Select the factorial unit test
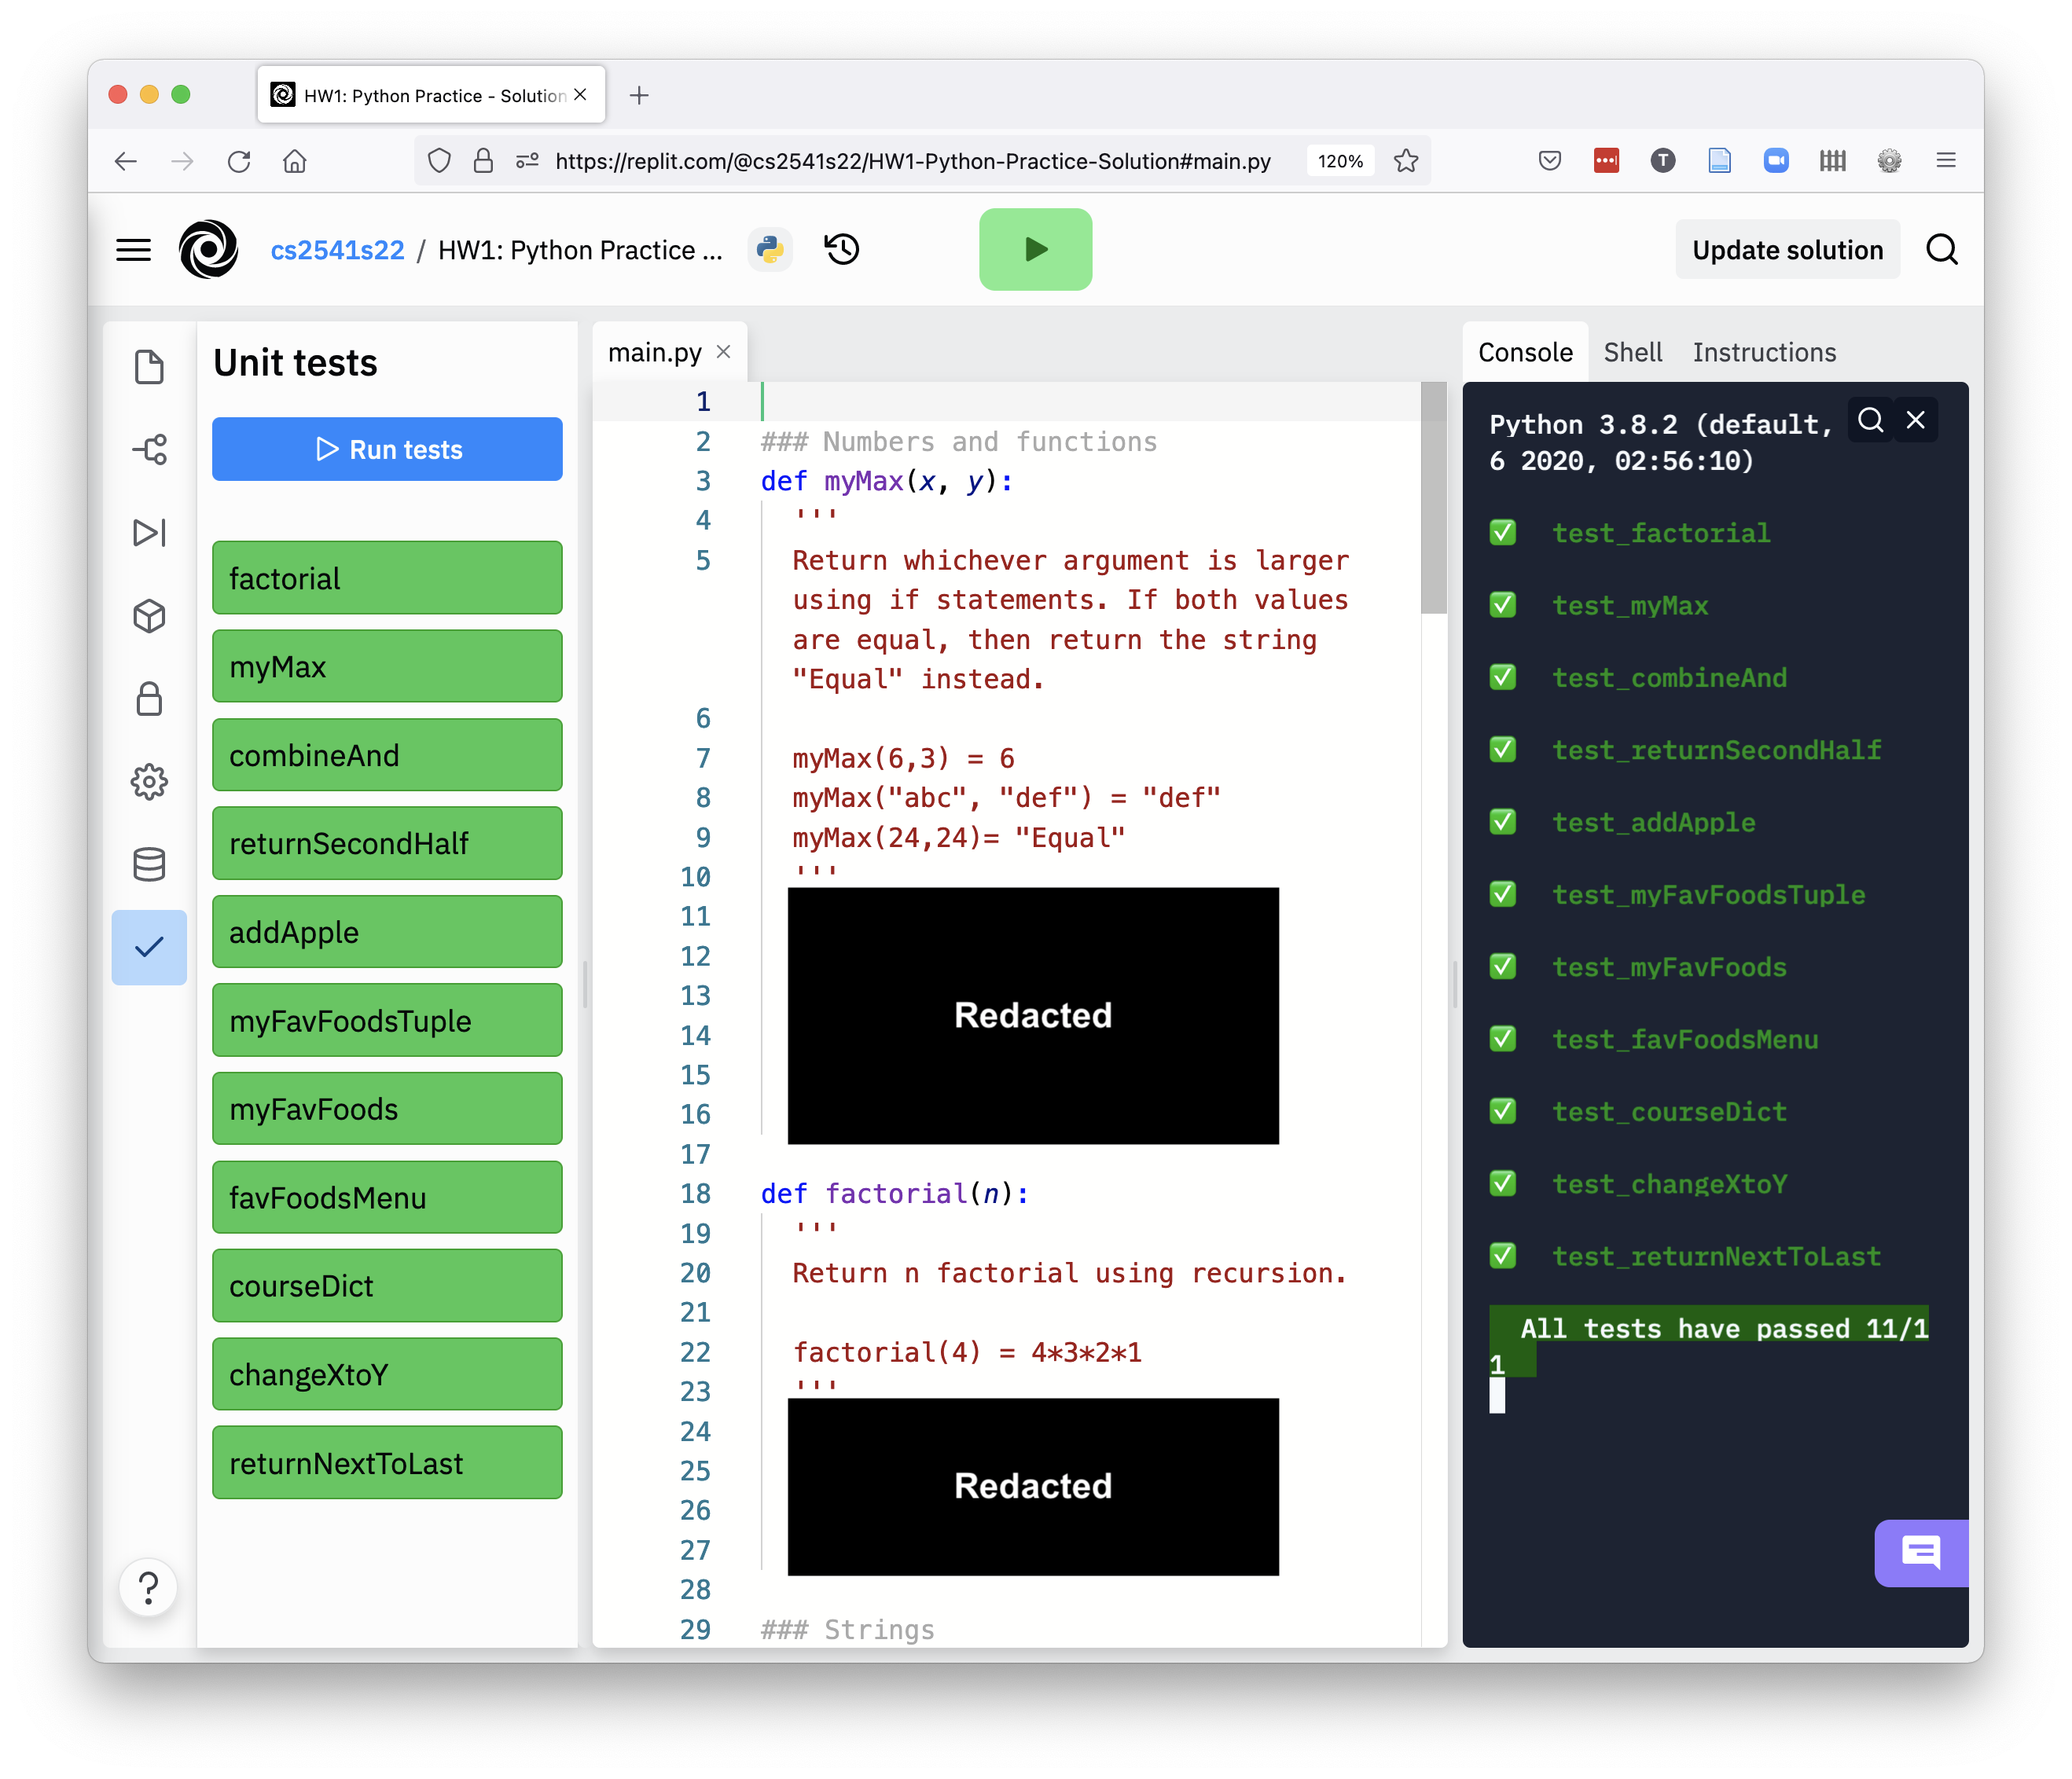The image size is (2072, 1779). click(387, 578)
